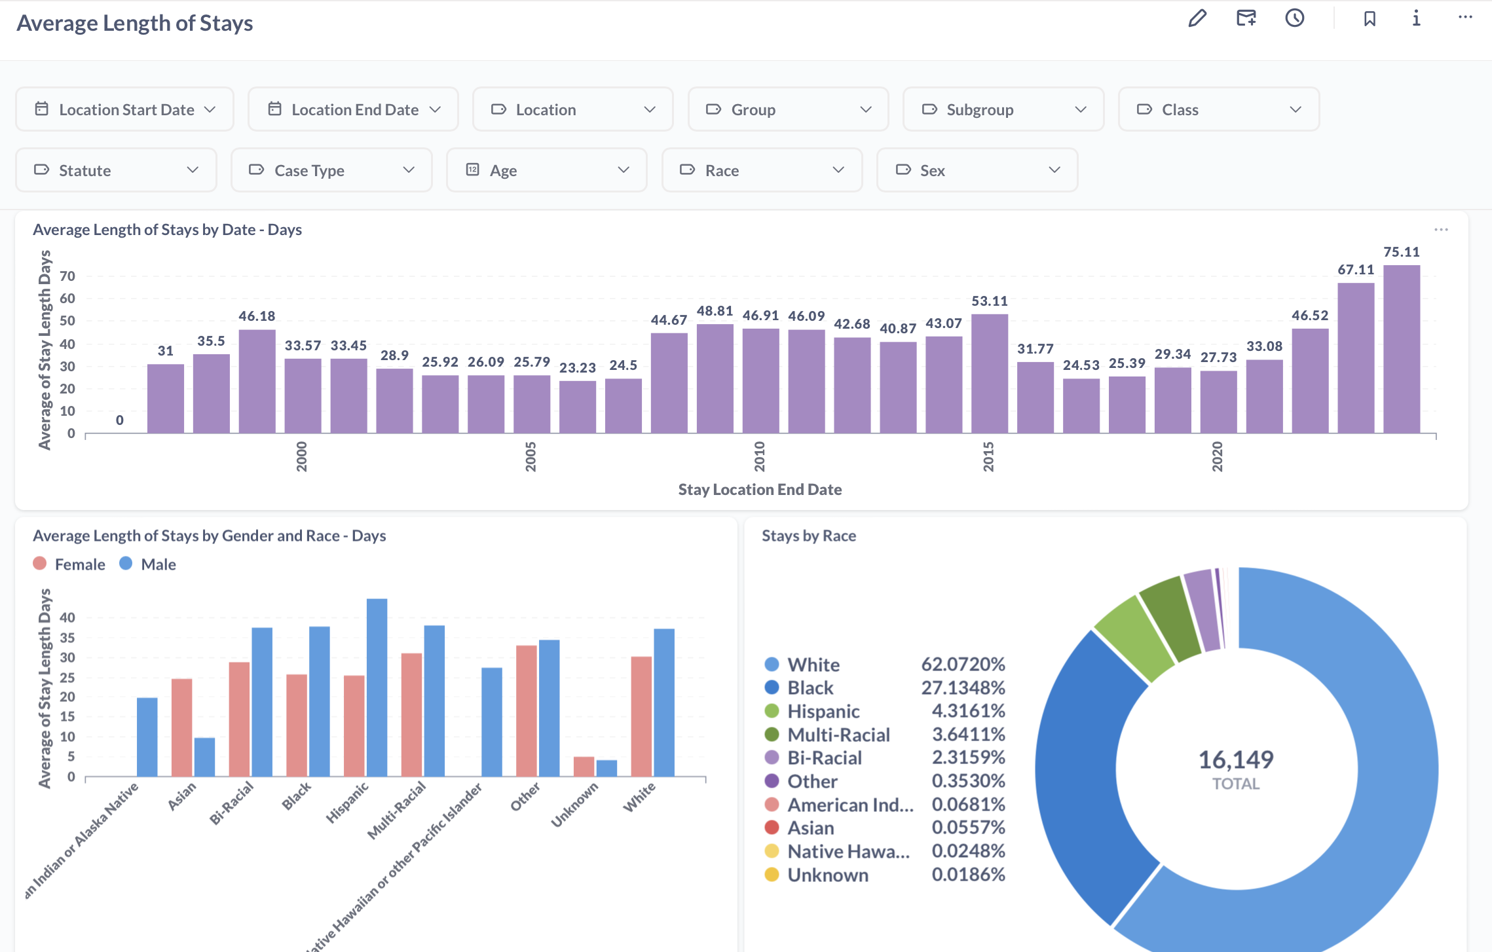Image resolution: width=1492 pixels, height=952 pixels.
Task: Expand the Class filter dropdown
Action: click(x=1219, y=109)
